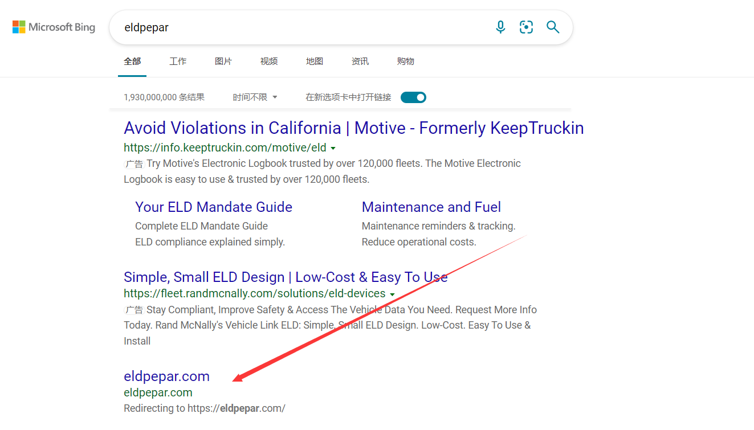Open Avoid Violations in California Motive ad
The height and width of the screenshot is (430, 754).
354,128
